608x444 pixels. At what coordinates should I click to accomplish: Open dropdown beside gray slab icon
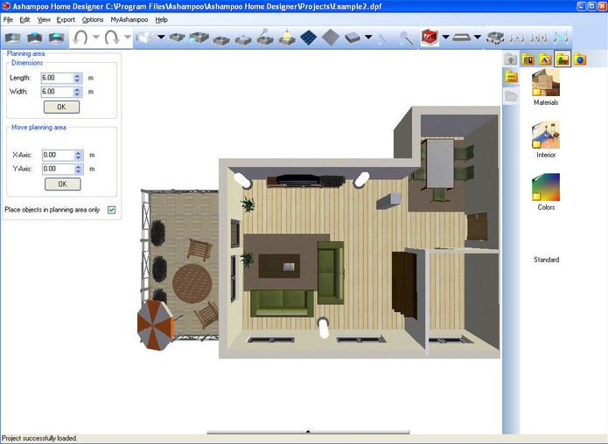368,38
